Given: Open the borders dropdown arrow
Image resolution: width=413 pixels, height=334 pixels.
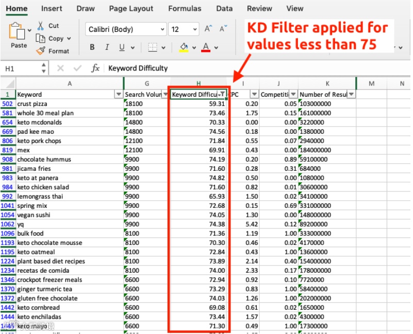Looking at the screenshot, I should tap(163, 48).
